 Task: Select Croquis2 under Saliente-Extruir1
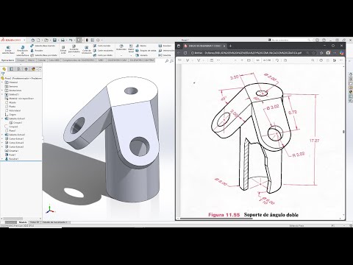[x=17, y=122]
